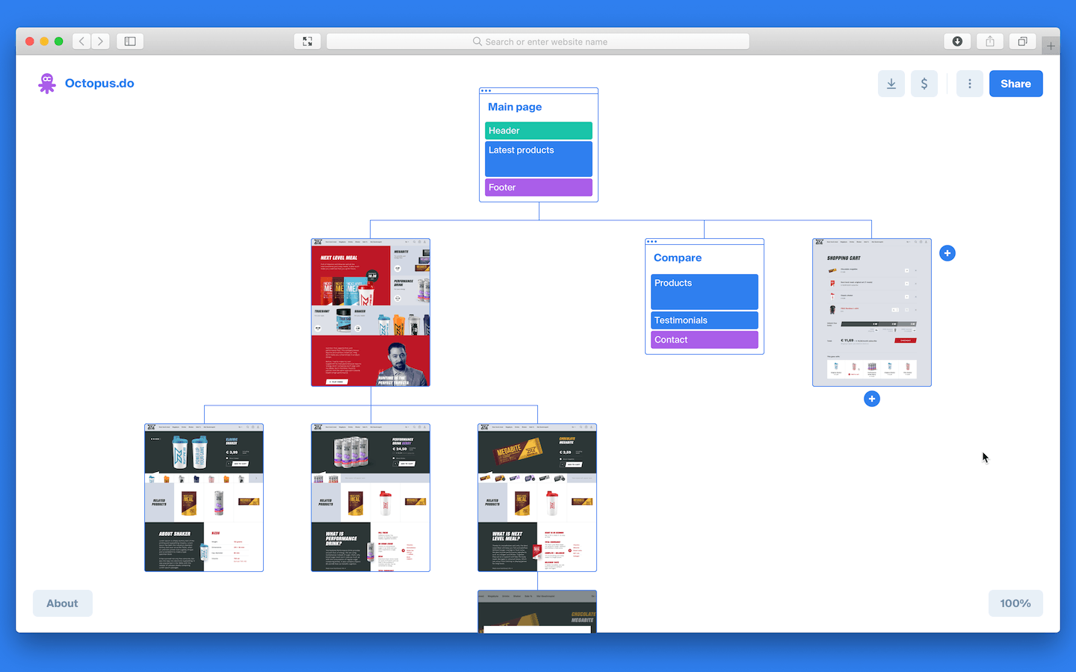Select the Latest products block
This screenshot has width=1076, height=672.
[538, 158]
